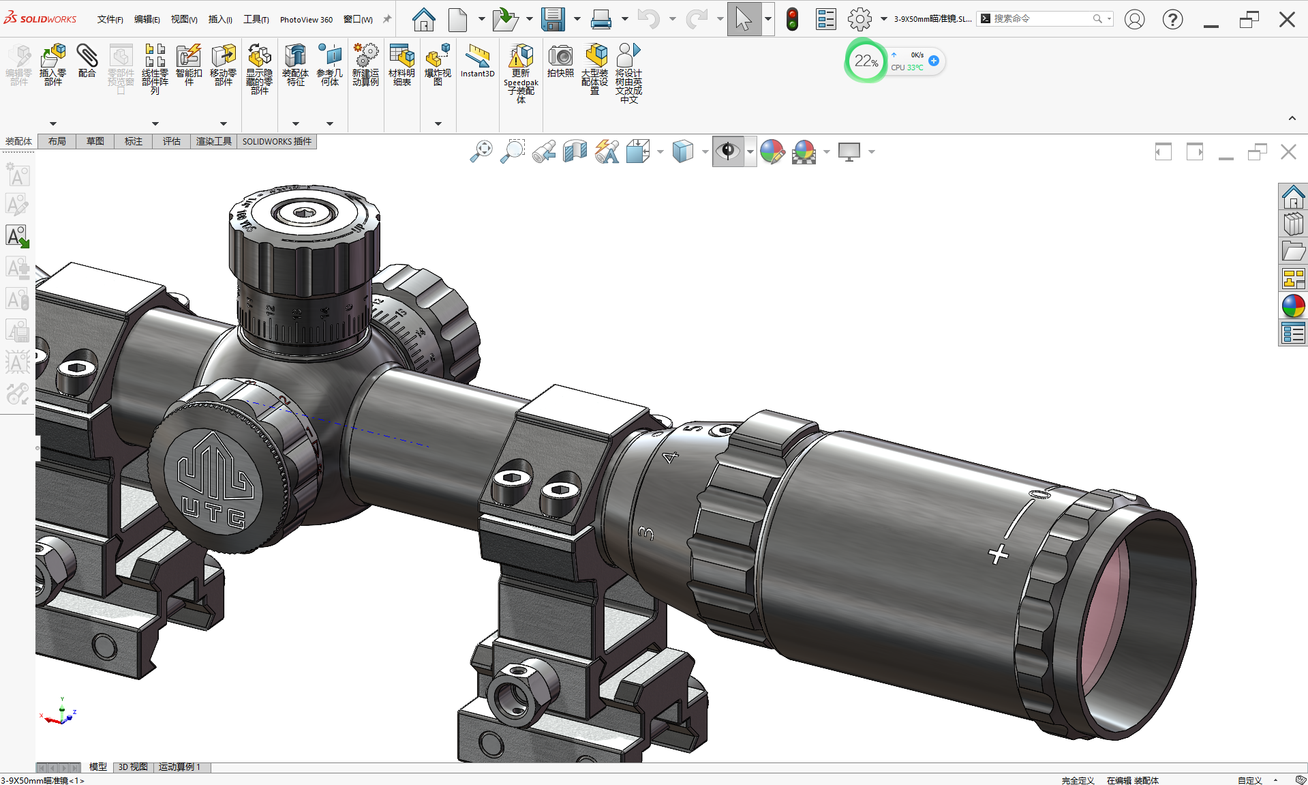Open the Appearances color ball task pane
Screen dimensions: 1308x785
[1293, 306]
